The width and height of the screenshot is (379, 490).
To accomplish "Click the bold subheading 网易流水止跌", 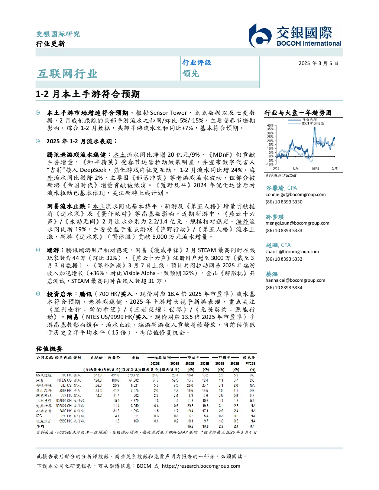I will click(67, 206).
